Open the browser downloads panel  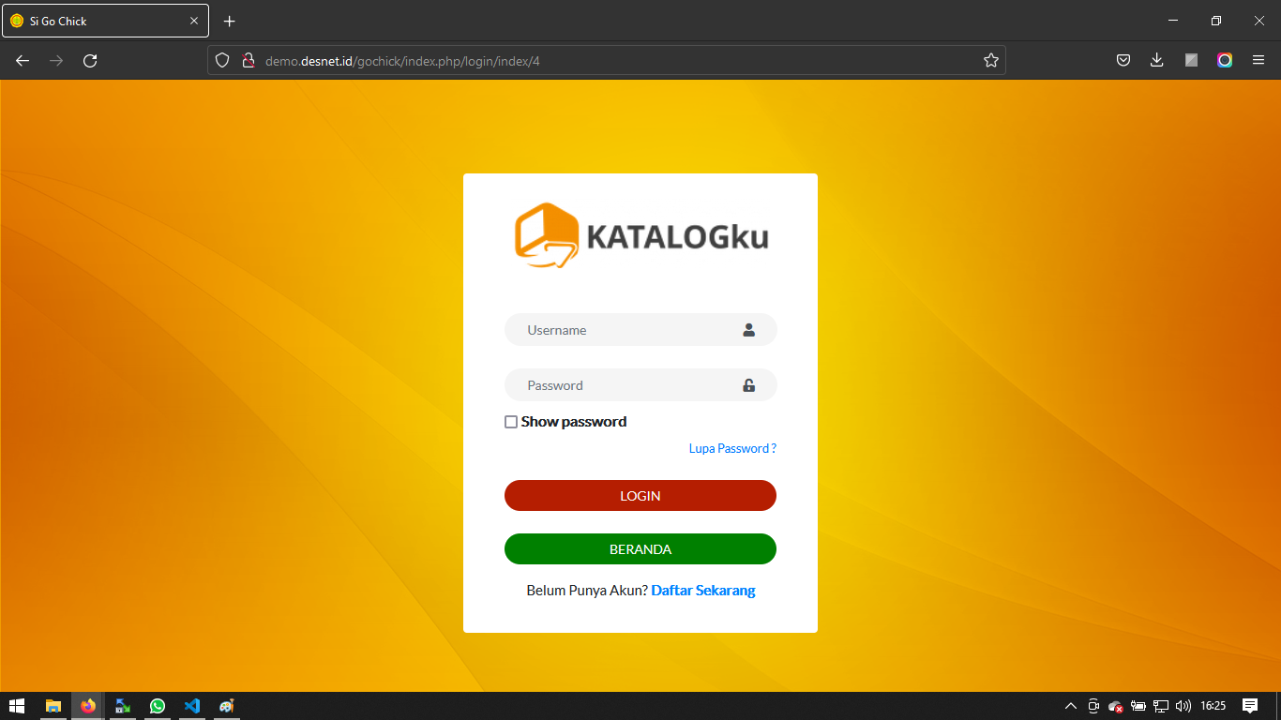[x=1156, y=61]
